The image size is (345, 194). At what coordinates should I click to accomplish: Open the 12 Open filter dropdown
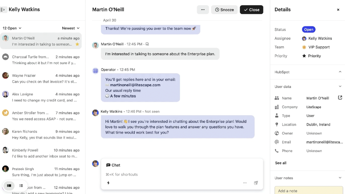click(12, 28)
